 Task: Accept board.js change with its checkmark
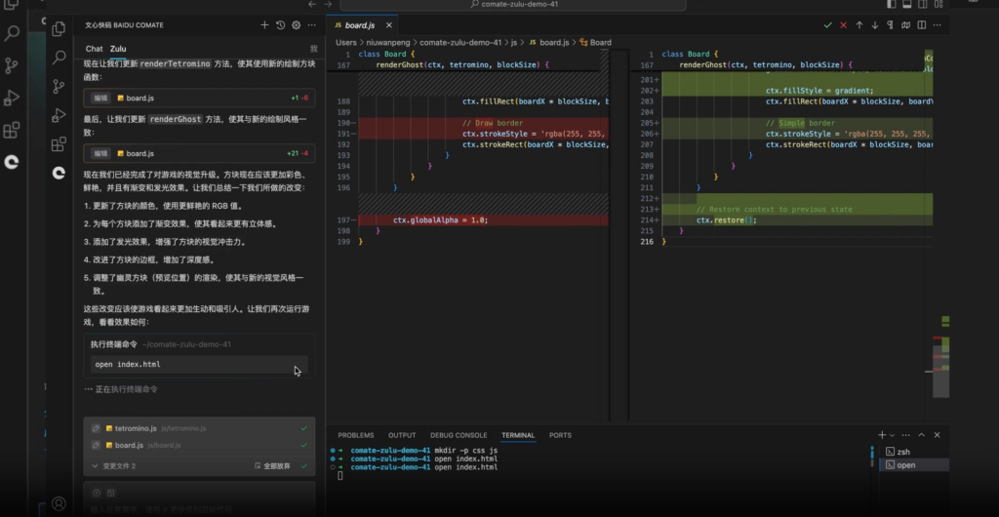coord(304,445)
